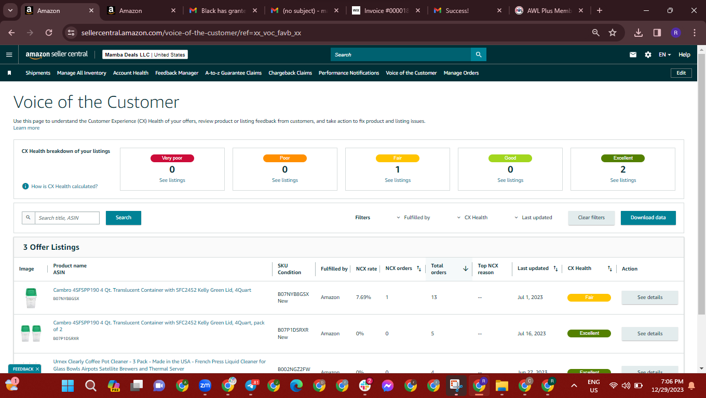See details for the B07NYB8GSX listing
This screenshot has height=398, width=706.
coord(650,297)
